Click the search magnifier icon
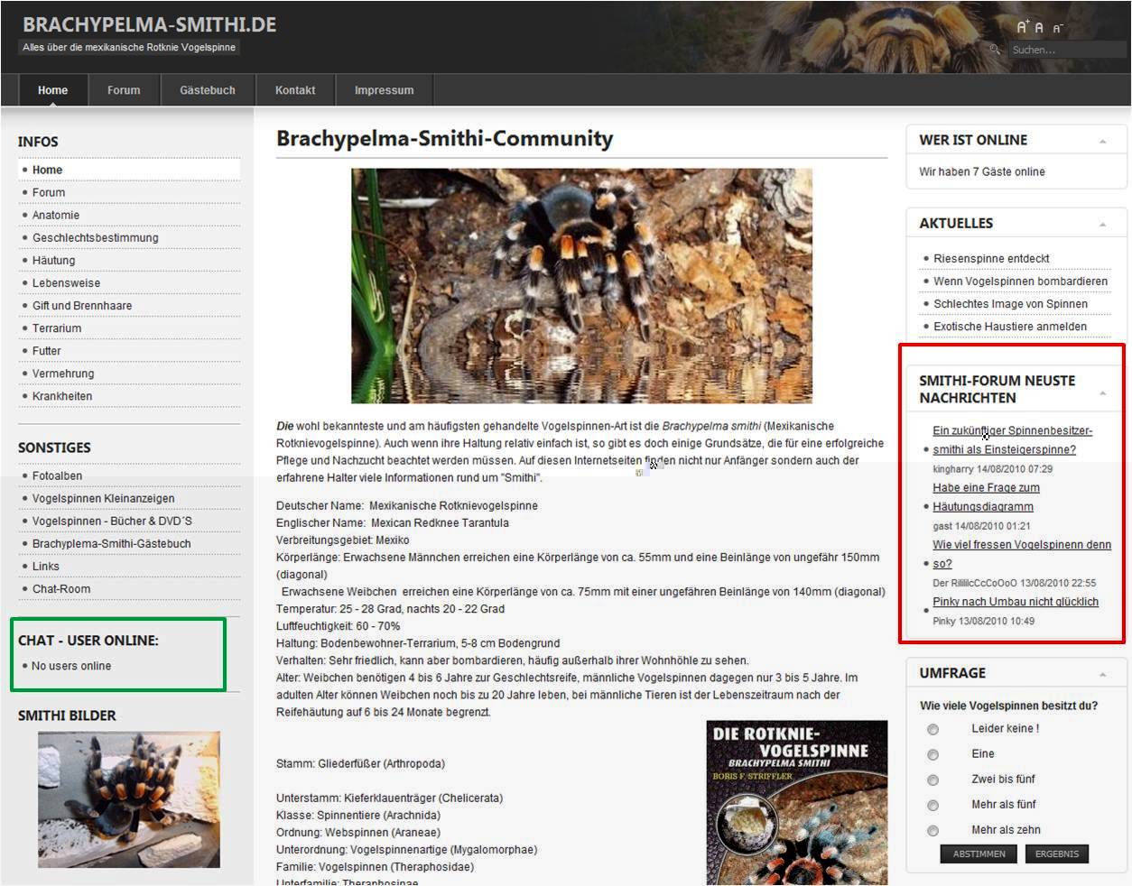Screen dimensions: 1132x886 tap(995, 50)
